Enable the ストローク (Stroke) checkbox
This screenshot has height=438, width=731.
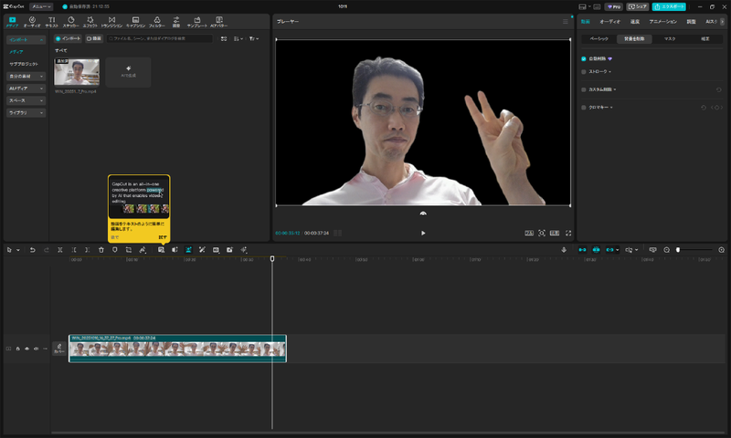coord(584,70)
